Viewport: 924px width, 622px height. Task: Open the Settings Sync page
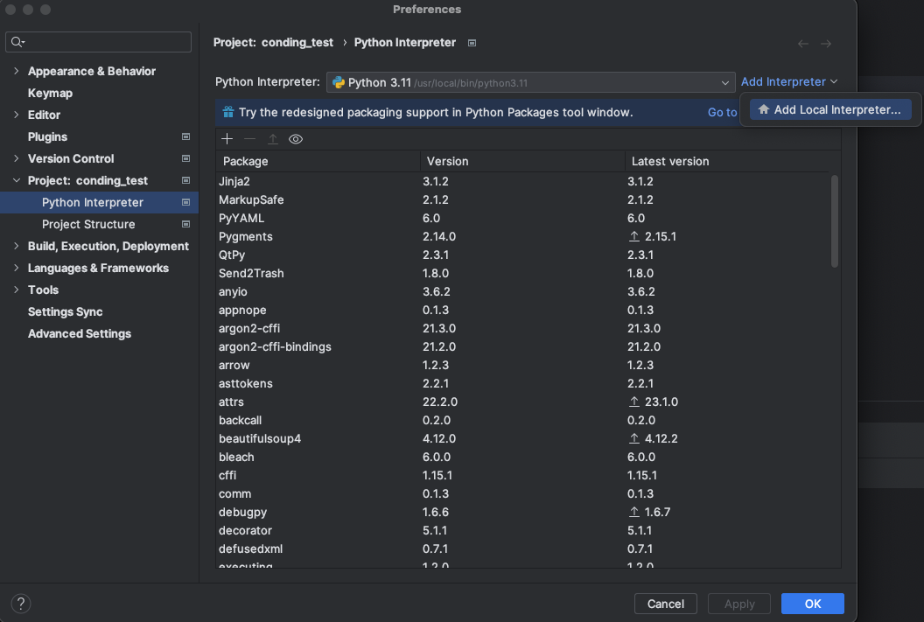(x=65, y=311)
